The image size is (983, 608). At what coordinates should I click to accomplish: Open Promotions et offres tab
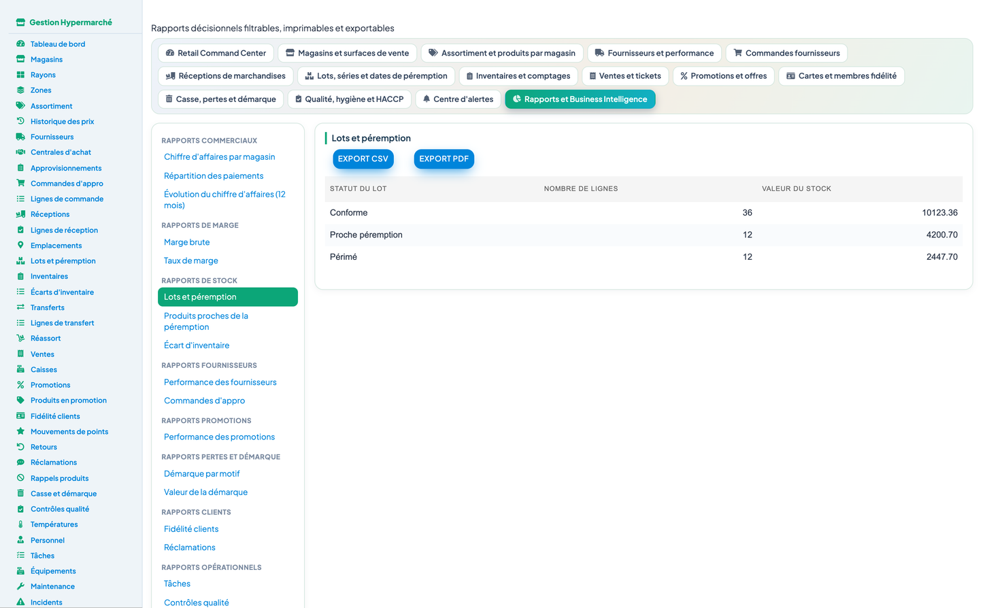(723, 76)
